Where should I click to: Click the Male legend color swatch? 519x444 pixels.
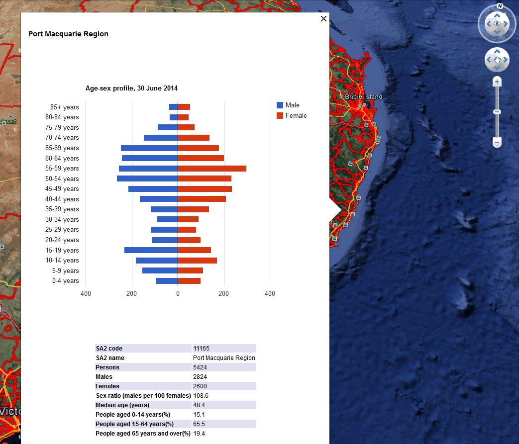(x=280, y=105)
